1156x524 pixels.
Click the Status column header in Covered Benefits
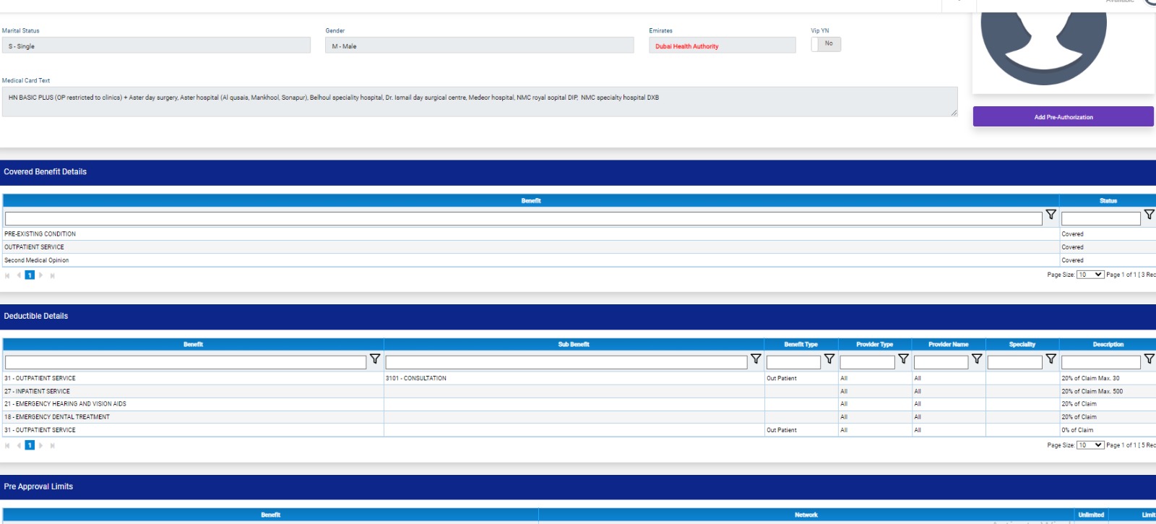(x=1108, y=201)
